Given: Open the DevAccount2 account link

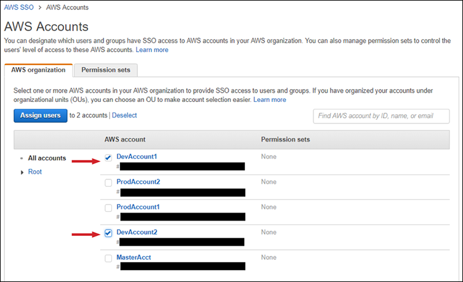Looking at the screenshot, I should point(137,232).
